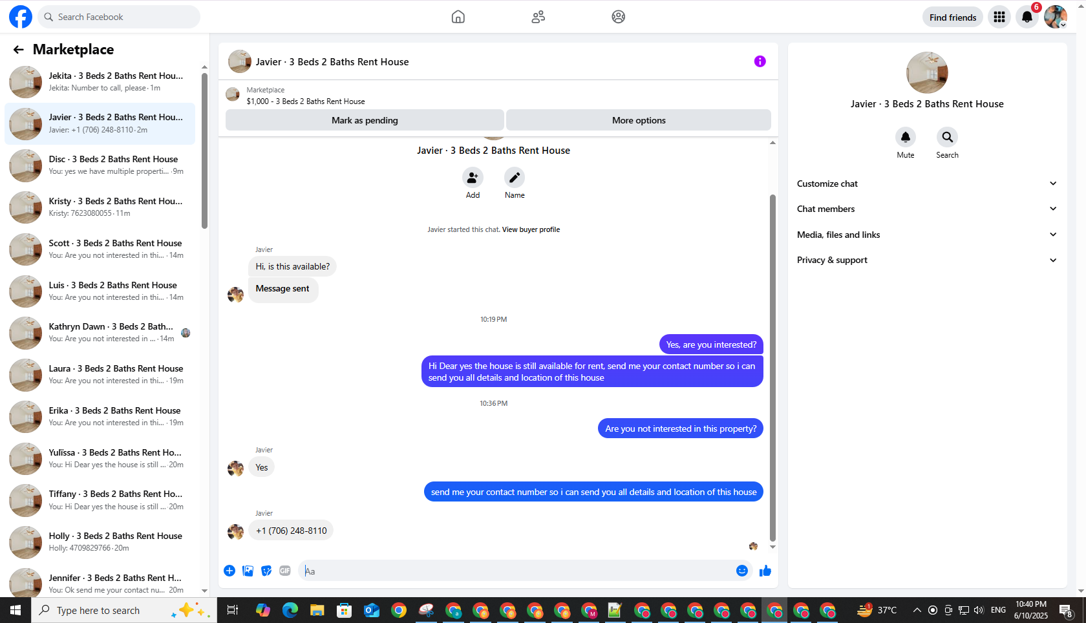The height and width of the screenshot is (623, 1086).
Task: Click Find friends button
Action: pos(953,17)
